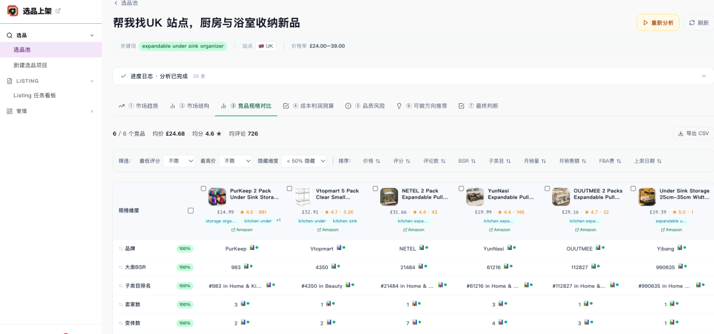Sort by 价格

372,161
